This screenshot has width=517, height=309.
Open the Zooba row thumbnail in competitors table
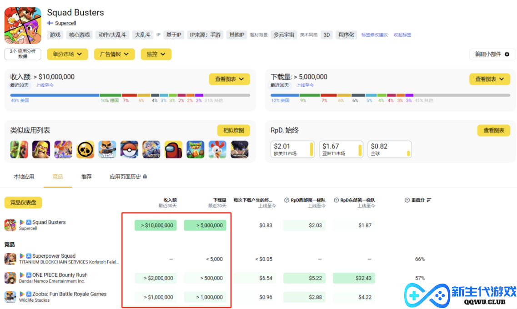[10, 297]
